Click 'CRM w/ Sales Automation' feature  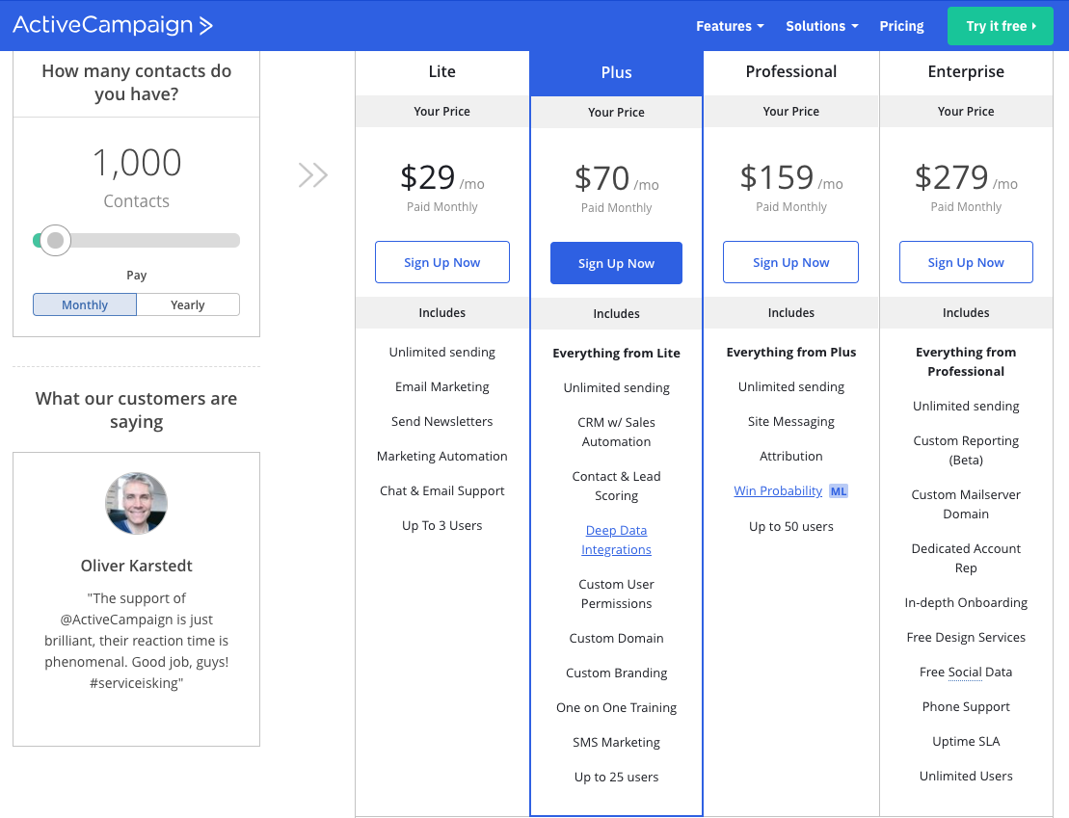coord(616,433)
